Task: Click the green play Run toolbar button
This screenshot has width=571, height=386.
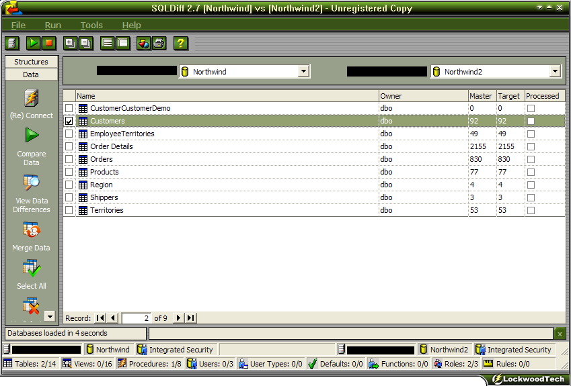Action: click(x=33, y=43)
